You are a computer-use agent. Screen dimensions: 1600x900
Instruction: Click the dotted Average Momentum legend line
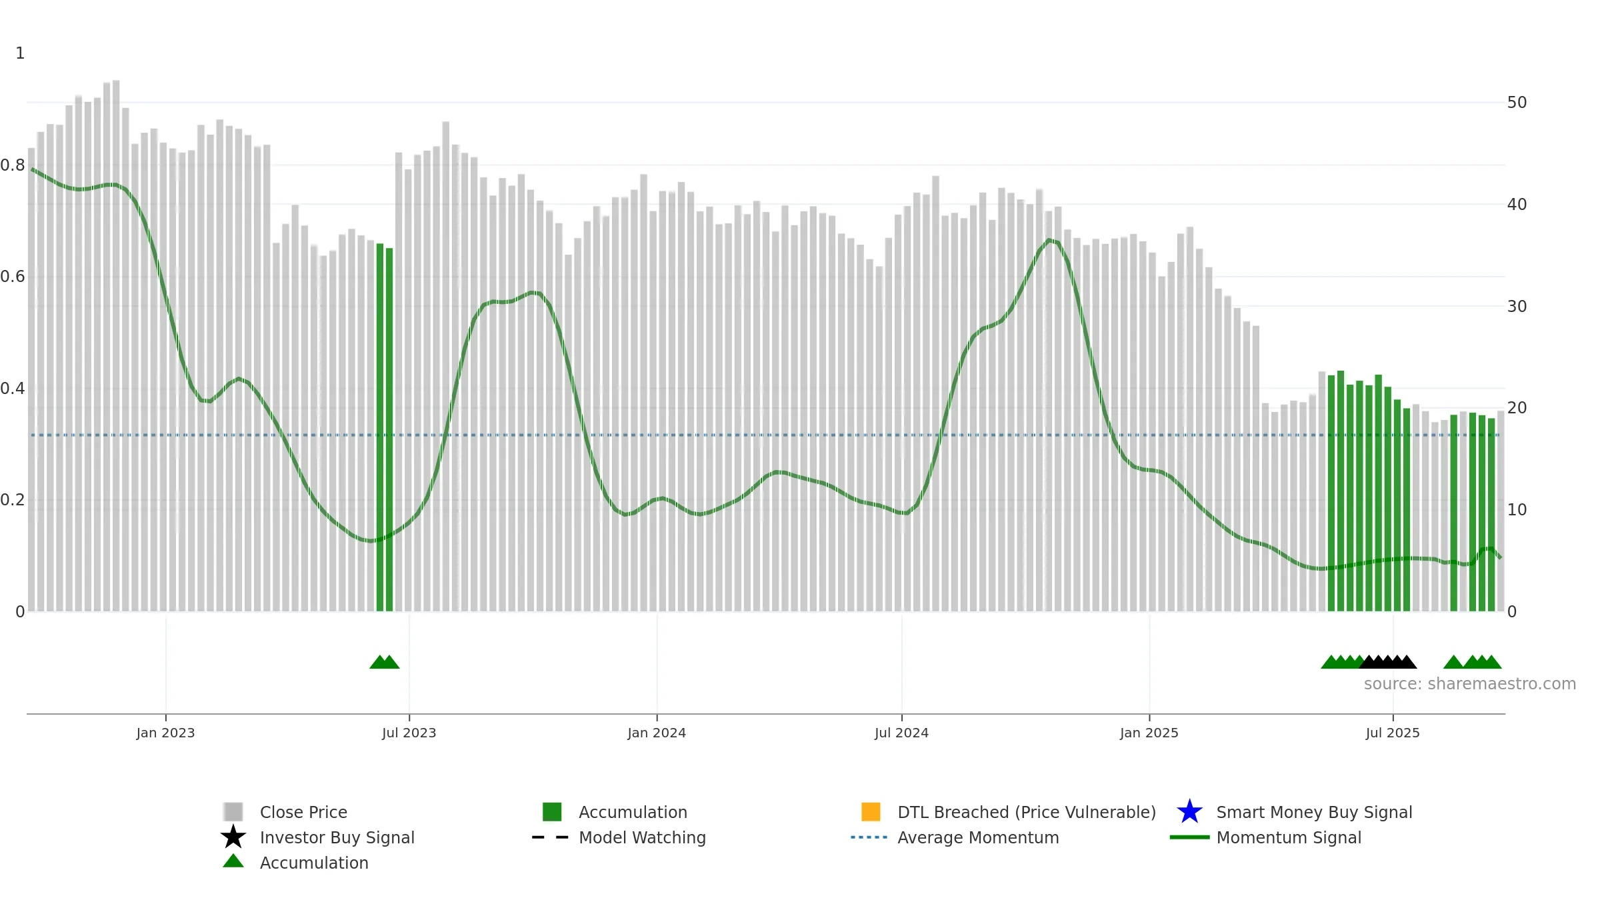(x=869, y=837)
